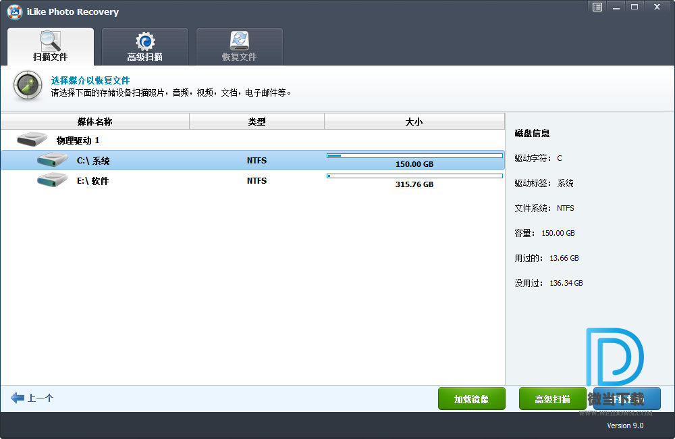Click the 加载镜像 button
675x439 pixels.
(471, 399)
